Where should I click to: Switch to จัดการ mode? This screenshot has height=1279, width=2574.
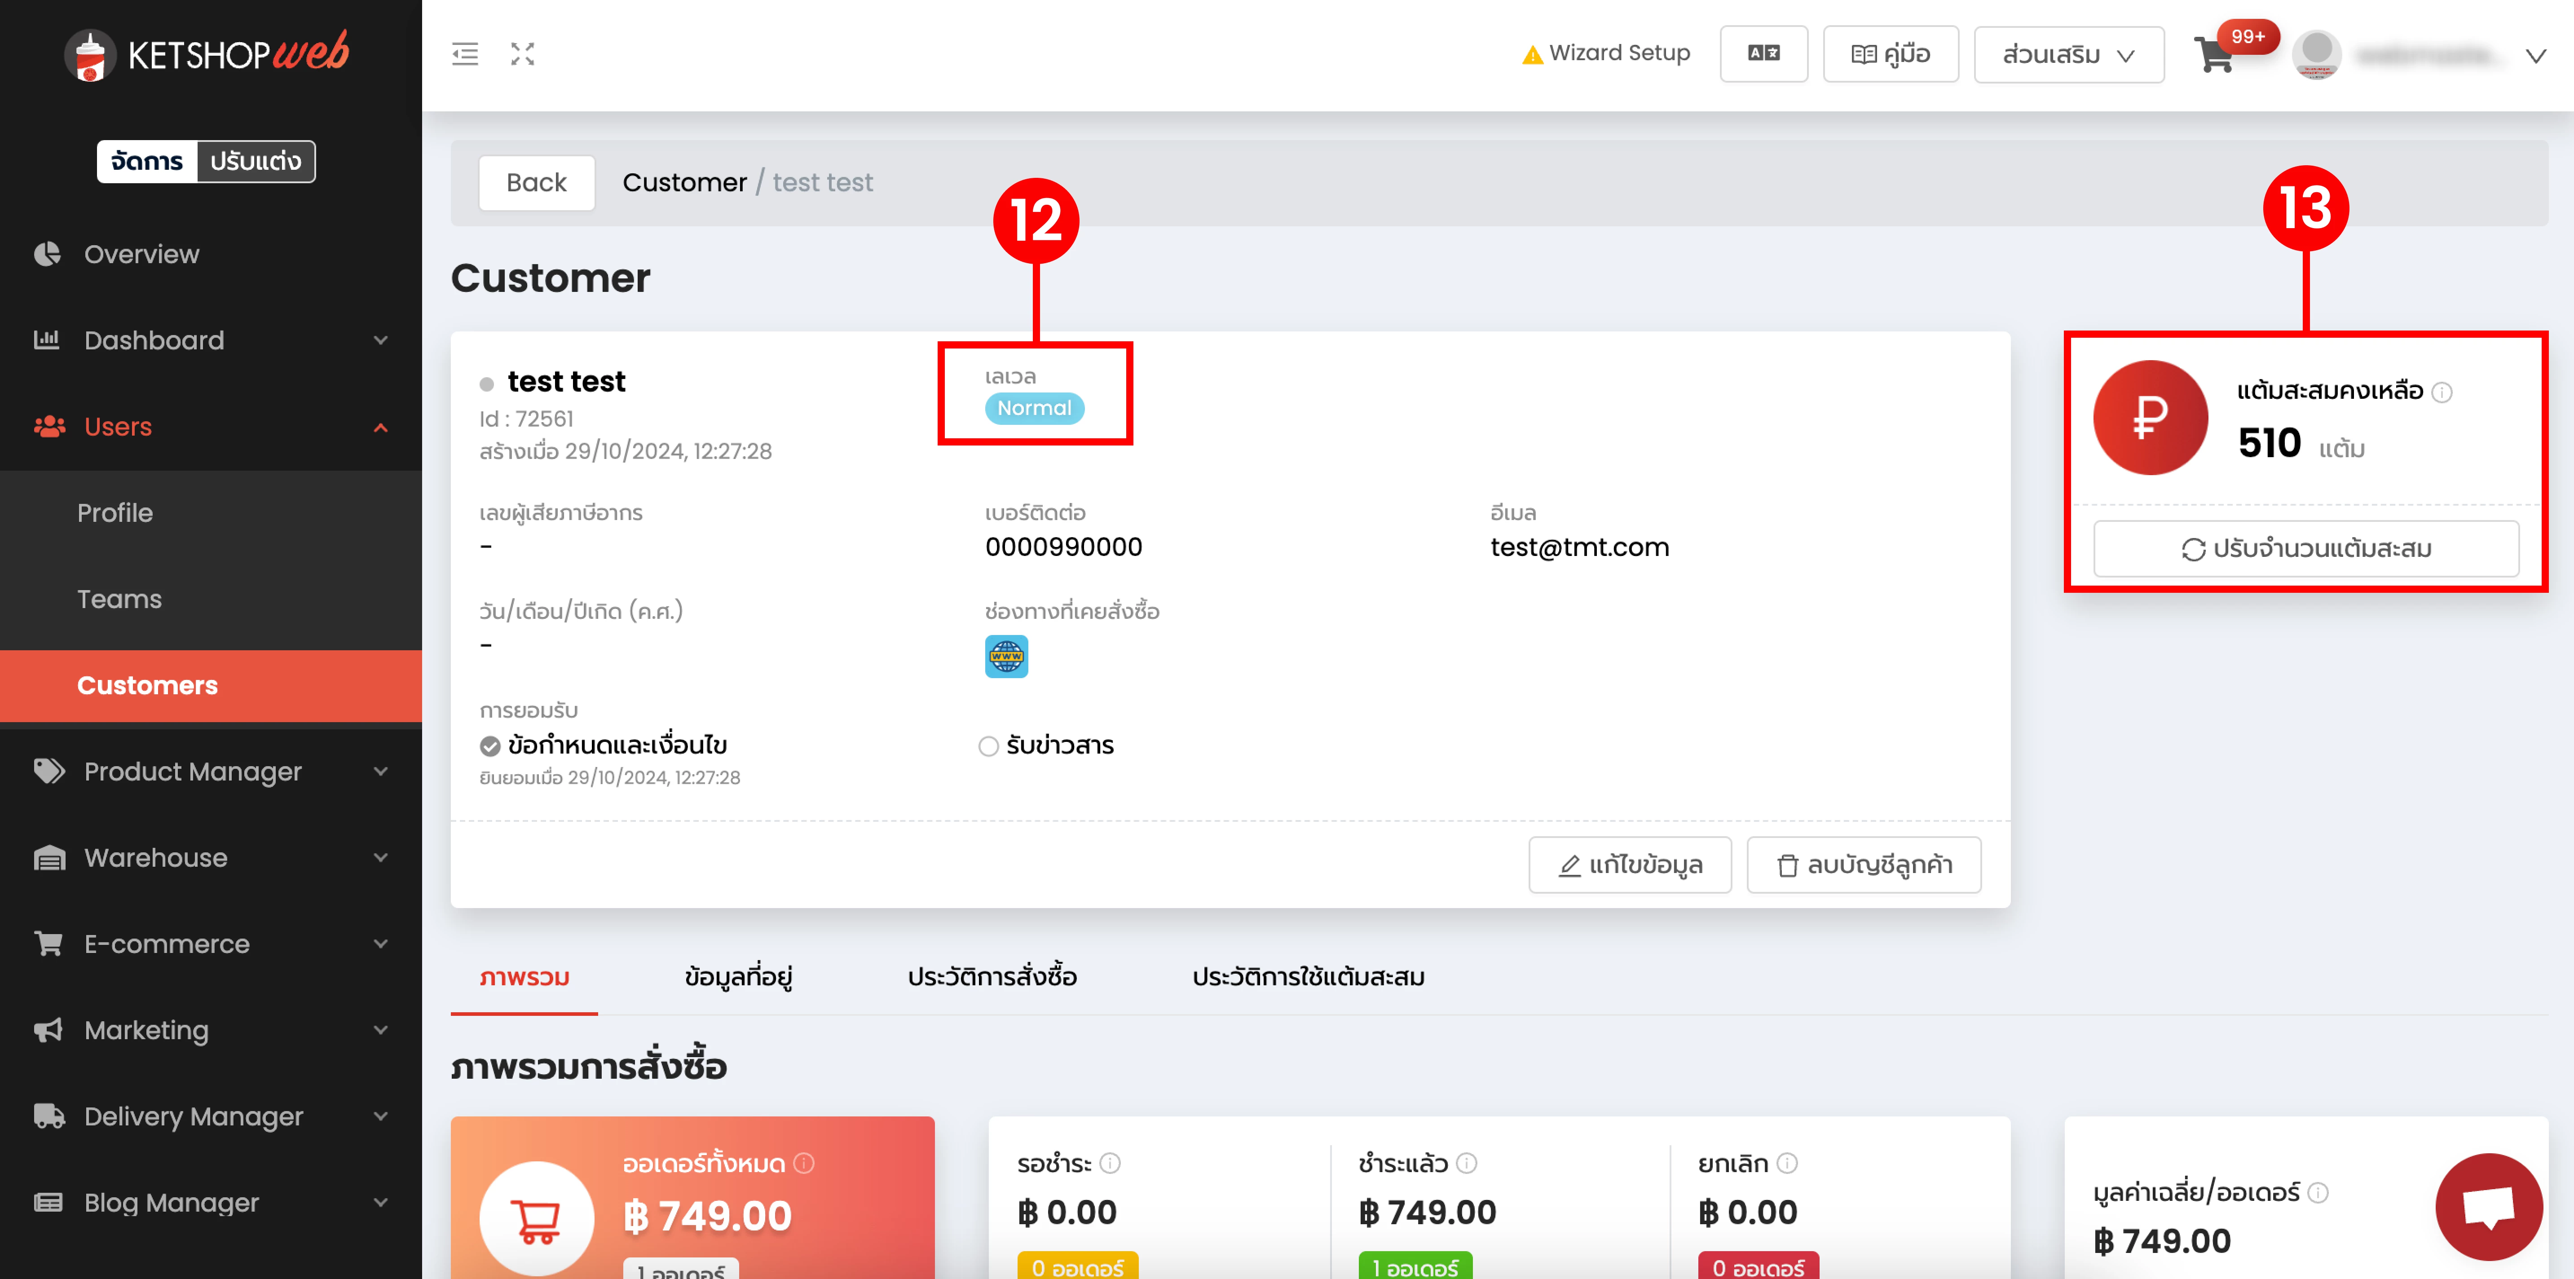[x=147, y=161]
